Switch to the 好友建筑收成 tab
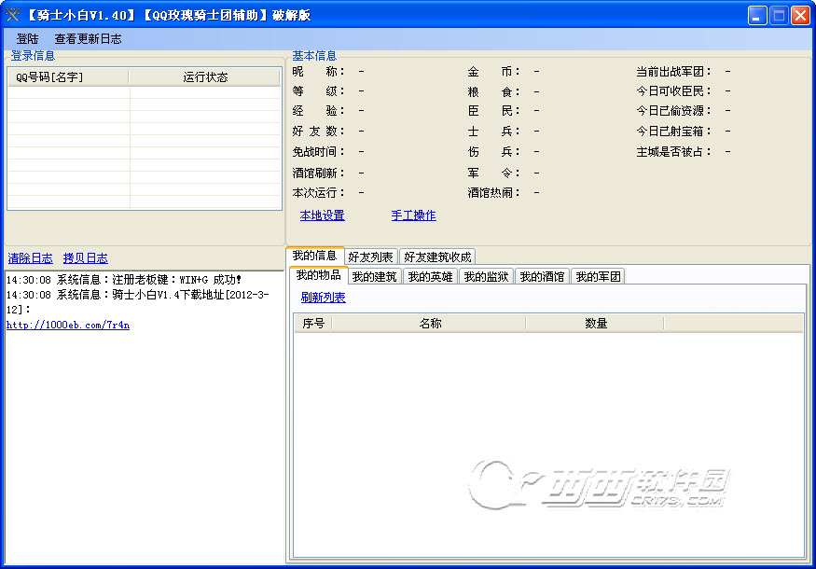Screen dimensions: 816x569 (x=437, y=257)
